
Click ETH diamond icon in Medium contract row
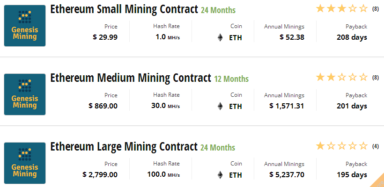pyautogui.click(x=220, y=106)
